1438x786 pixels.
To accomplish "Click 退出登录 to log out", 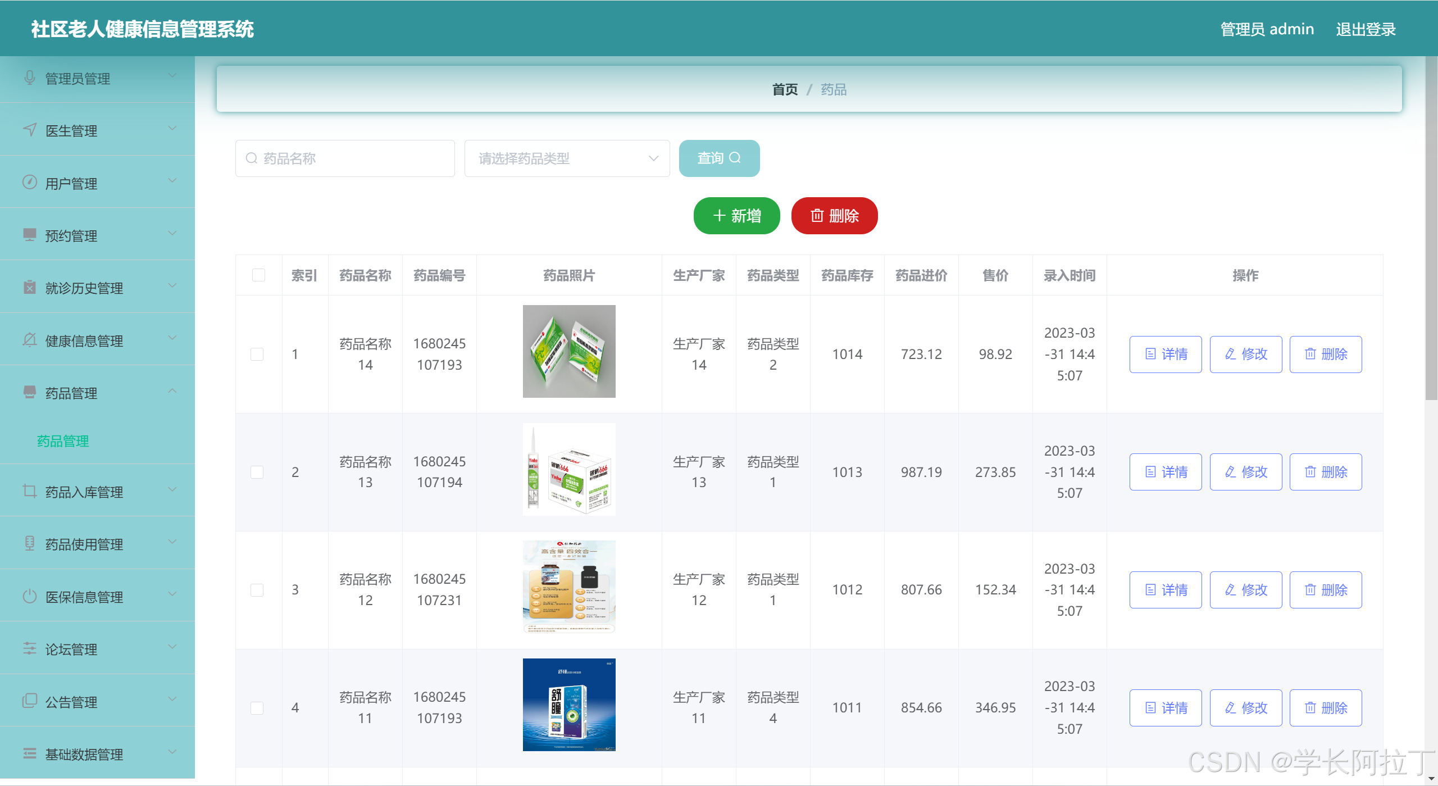I will click(1366, 29).
